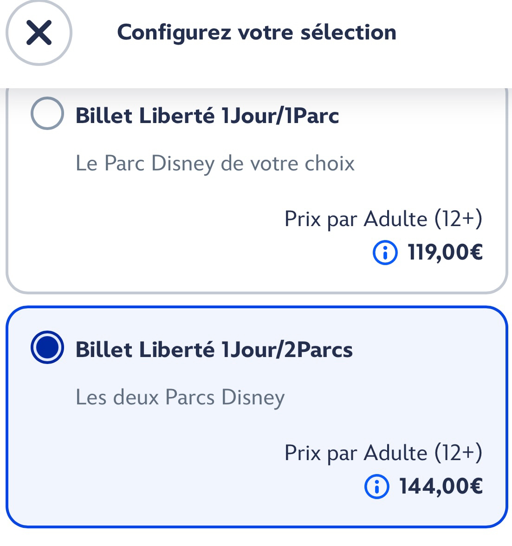Close the selection dialog with the X icon
This screenshot has height=546, width=512.
click(39, 33)
